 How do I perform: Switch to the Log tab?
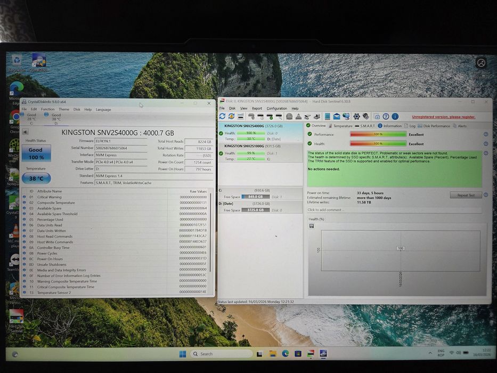point(410,126)
